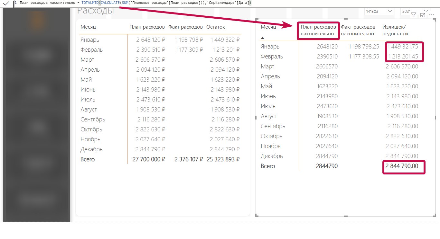Viewport: 440px width, 239px height.
Task: Select Январь row in left table
Action: tap(160, 40)
